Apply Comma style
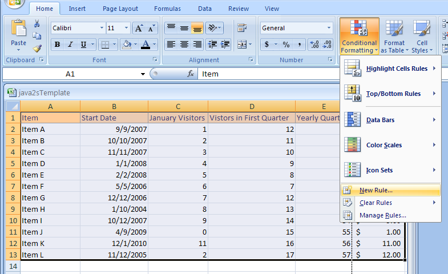This screenshot has width=448, height=274. tap(299, 45)
